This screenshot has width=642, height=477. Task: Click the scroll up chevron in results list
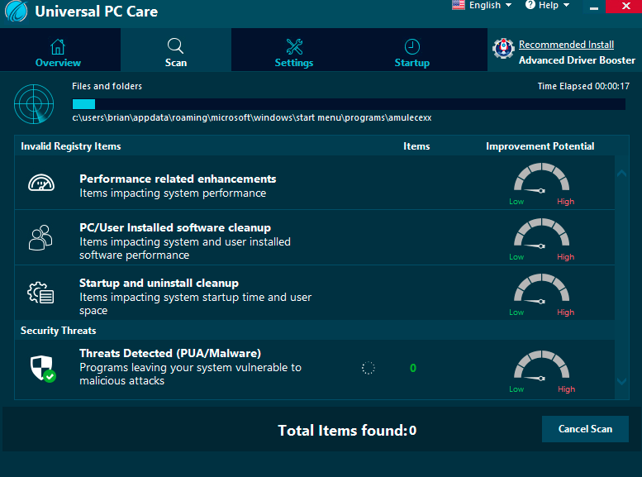coord(621,174)
